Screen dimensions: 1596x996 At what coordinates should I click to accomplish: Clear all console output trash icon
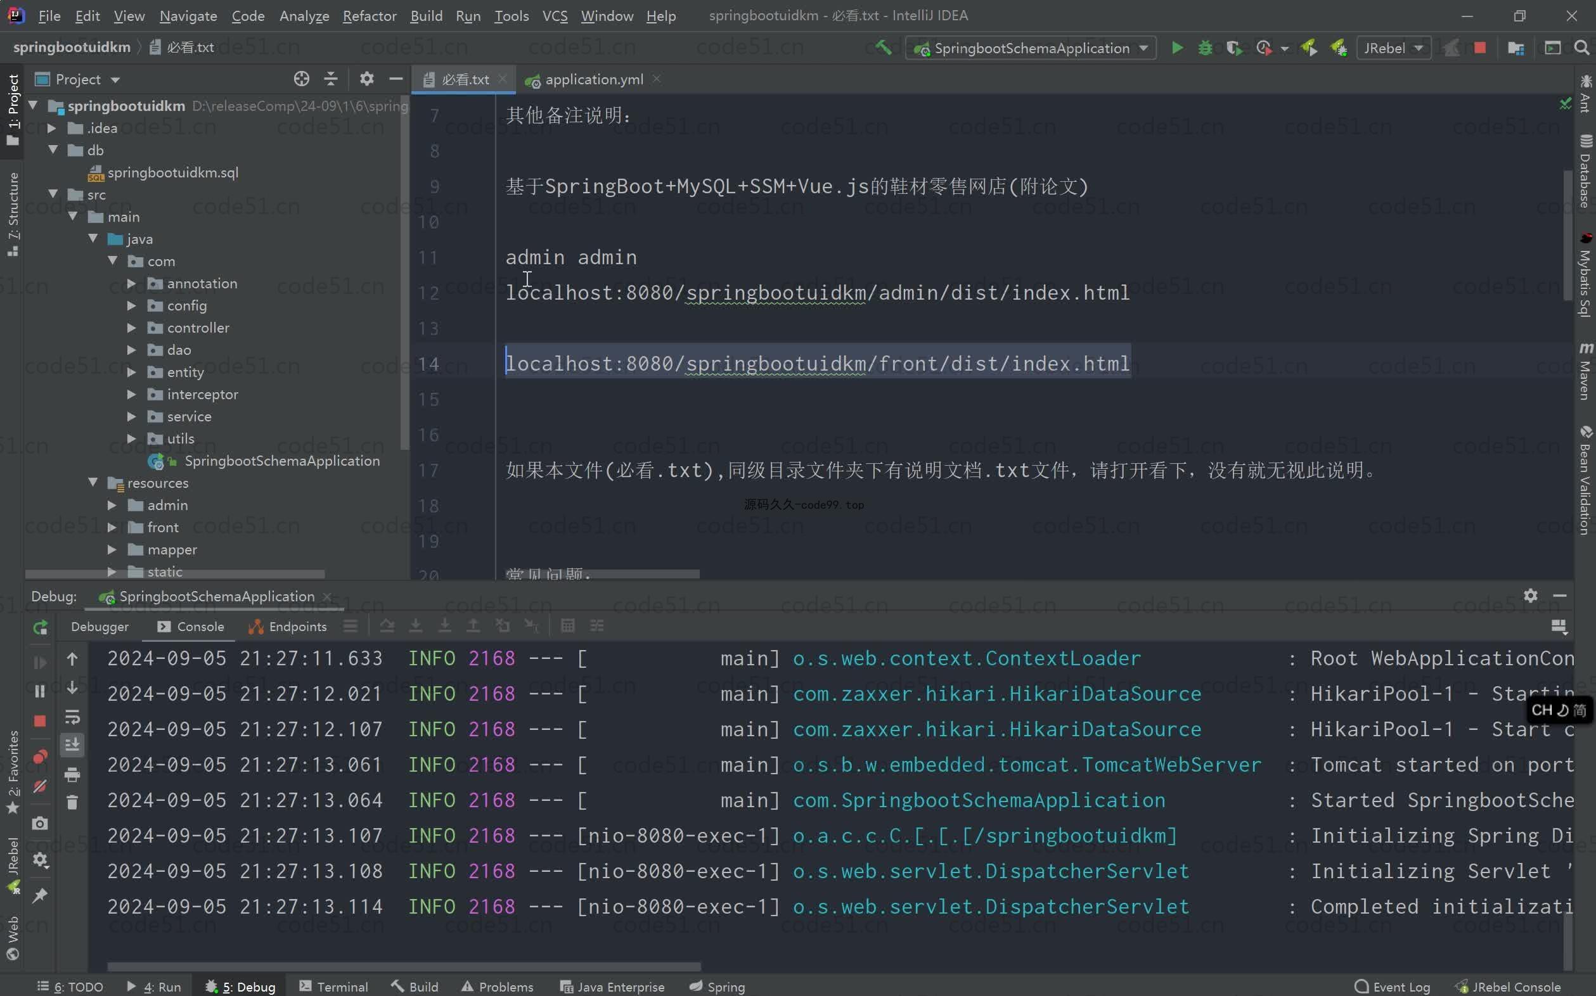point(72,802)
